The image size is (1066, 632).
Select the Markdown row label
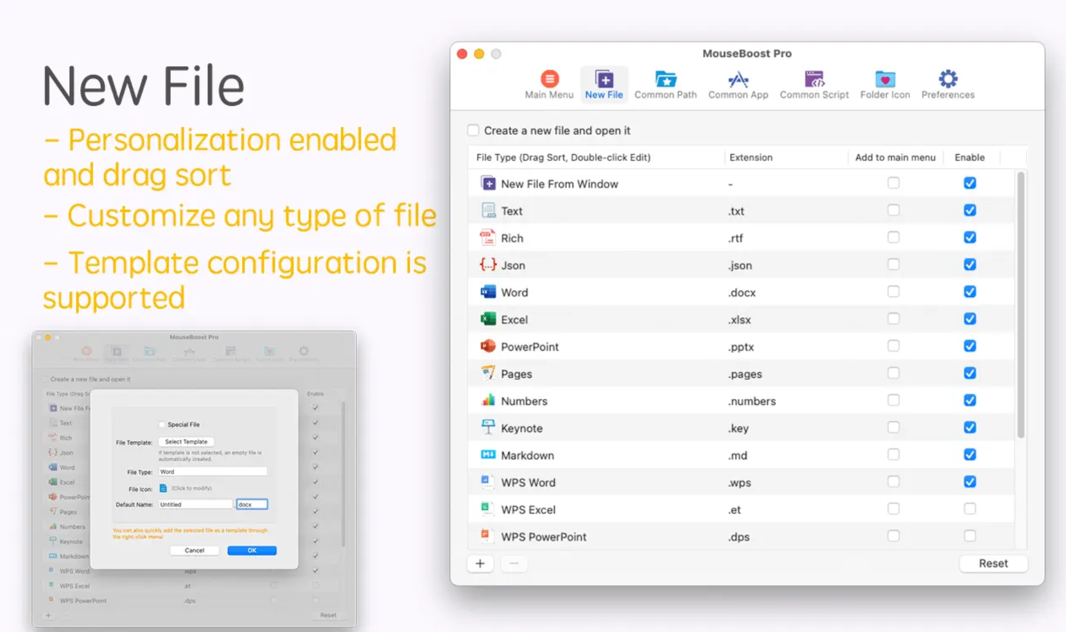click(527, 456)
